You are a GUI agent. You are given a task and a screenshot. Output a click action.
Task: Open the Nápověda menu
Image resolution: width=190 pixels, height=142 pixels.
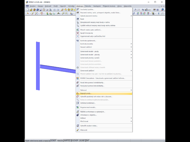[x=127, y=6]
